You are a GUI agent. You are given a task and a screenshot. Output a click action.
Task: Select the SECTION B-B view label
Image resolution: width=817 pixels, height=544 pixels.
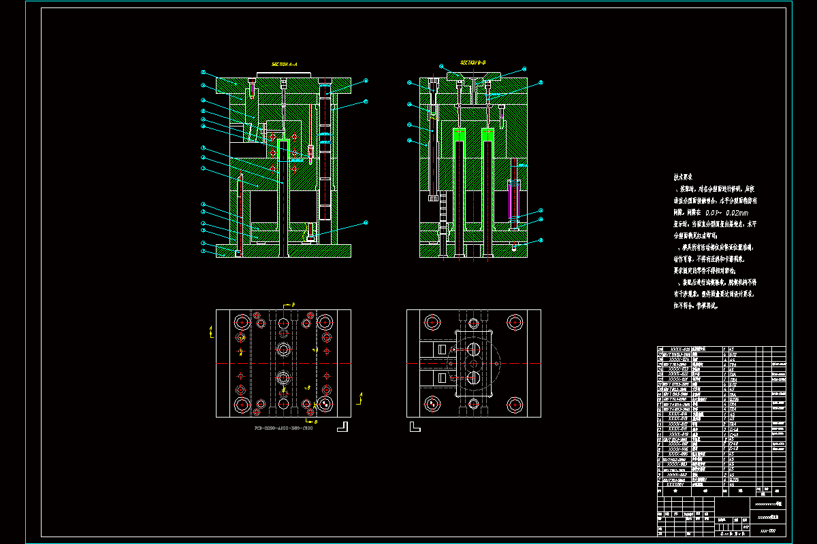pyautogui.click(x=472, y=62)
